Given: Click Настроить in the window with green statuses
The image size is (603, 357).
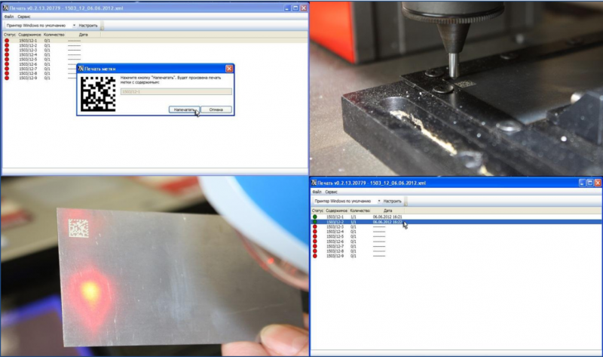Looking at the screenshot, I should point(392,202).
